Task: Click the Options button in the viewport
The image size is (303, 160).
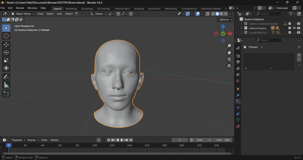Action: 225,20
